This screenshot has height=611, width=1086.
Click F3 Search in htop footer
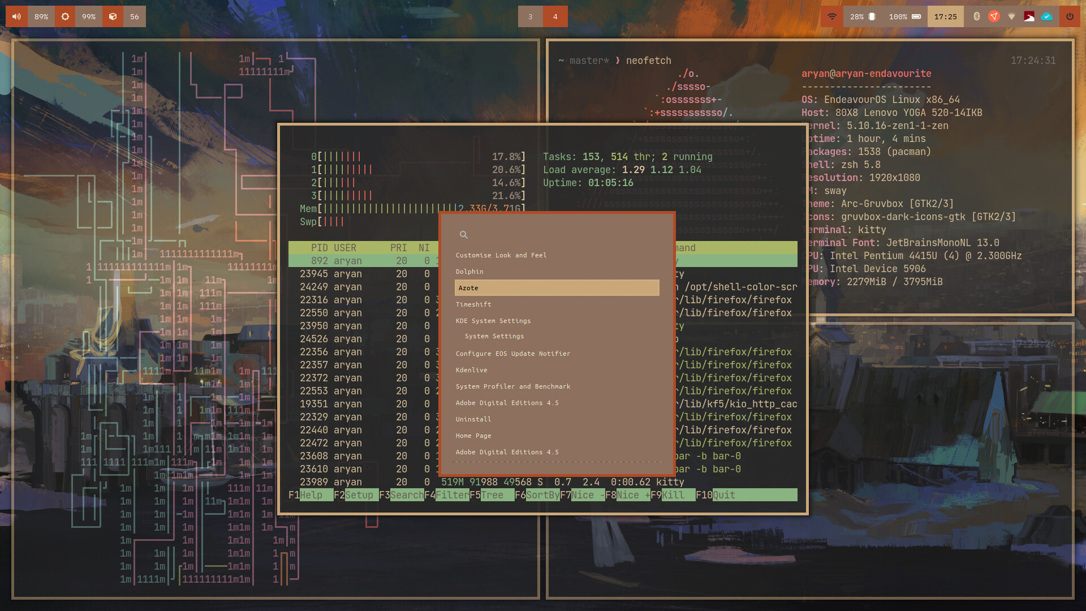click(402, 495)
